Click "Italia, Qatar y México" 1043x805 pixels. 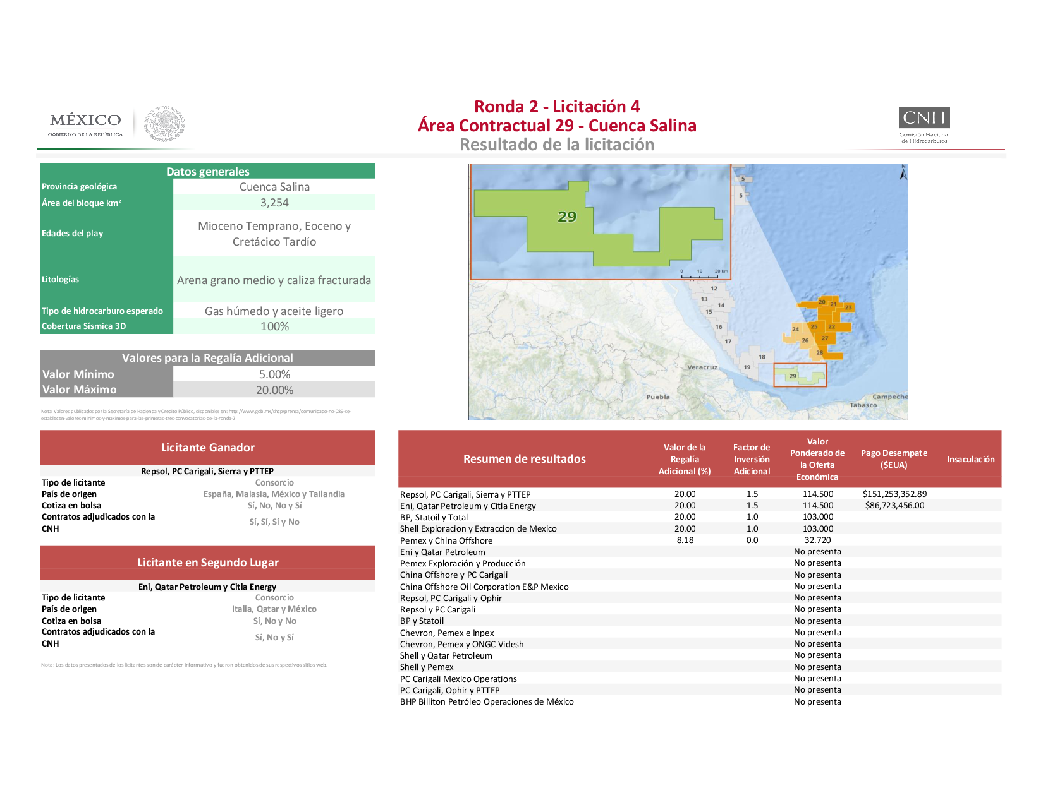[x=274, y=609]
